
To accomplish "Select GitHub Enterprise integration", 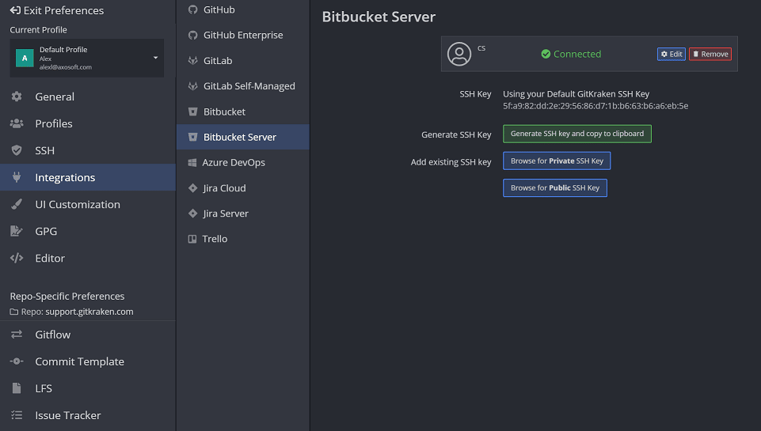I will pos(243,36).
